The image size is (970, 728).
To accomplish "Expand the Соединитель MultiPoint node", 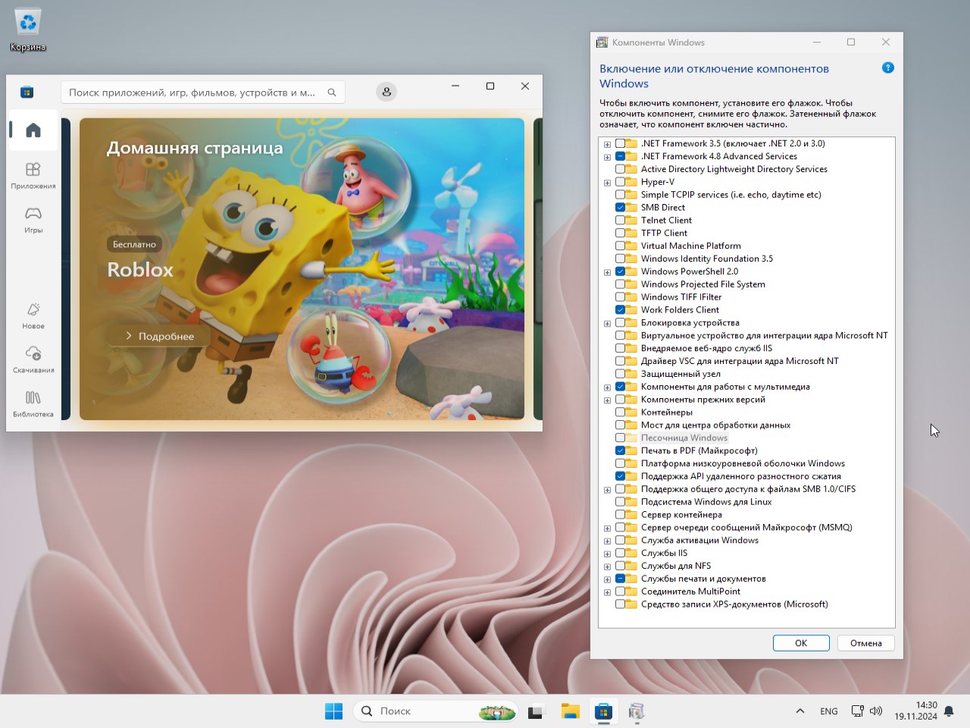I will coord(607,592).
